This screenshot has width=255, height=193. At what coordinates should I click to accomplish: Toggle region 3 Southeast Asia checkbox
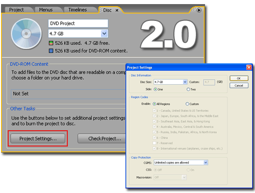pyautogui.click(x=155, y=122)
